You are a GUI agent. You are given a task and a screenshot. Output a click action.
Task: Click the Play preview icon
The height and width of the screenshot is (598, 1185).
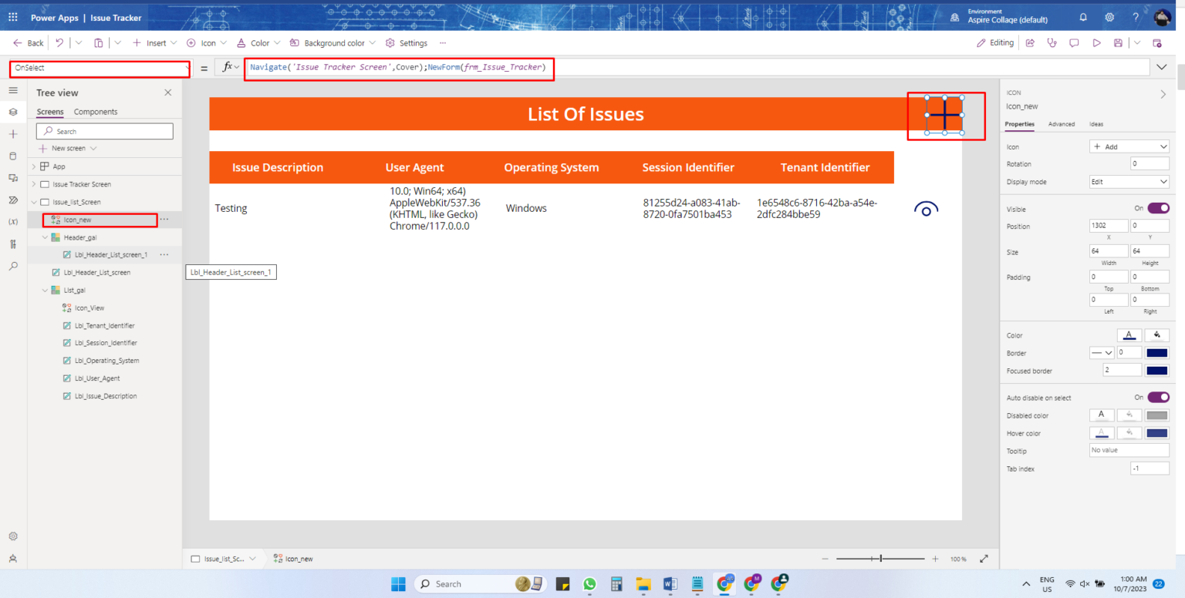(1096, 43)
